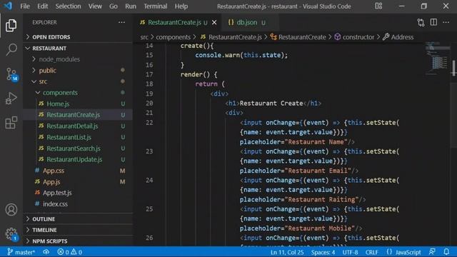Open editor more actions ellipsis
This screenshot has width=457, height=257.
click(x=446, y=22)
